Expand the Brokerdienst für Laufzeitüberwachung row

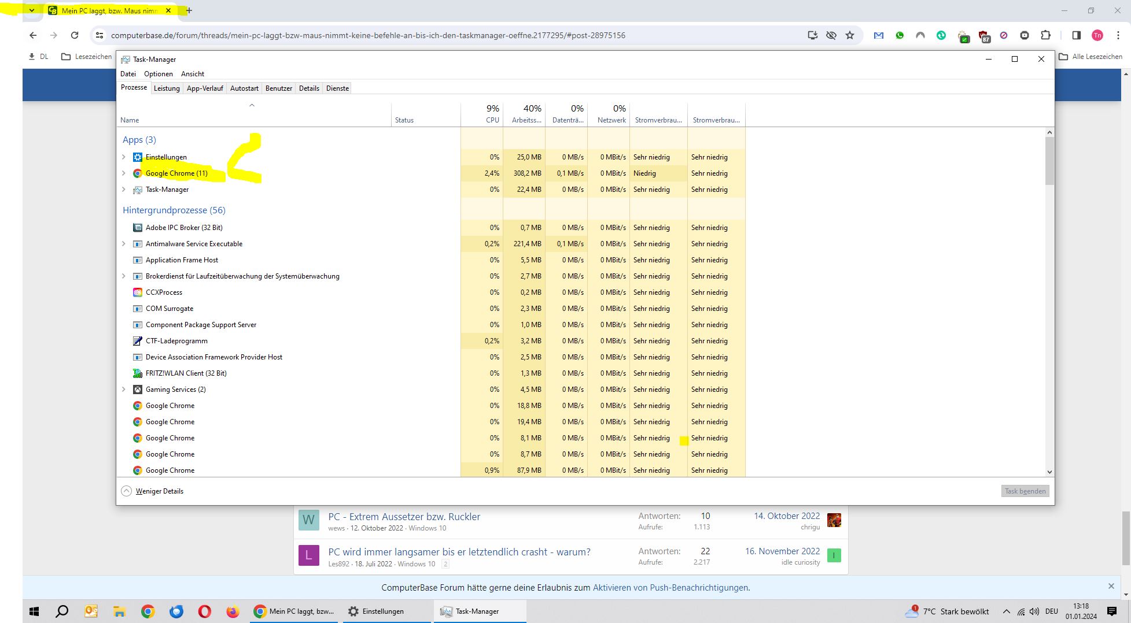pos(123,276)
